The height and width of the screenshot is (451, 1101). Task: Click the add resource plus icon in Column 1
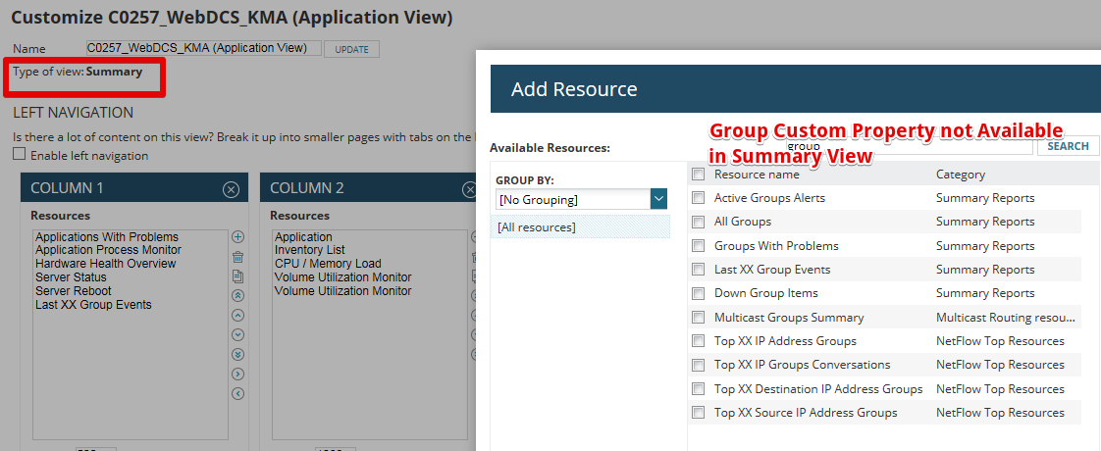[x=237, y=237]
